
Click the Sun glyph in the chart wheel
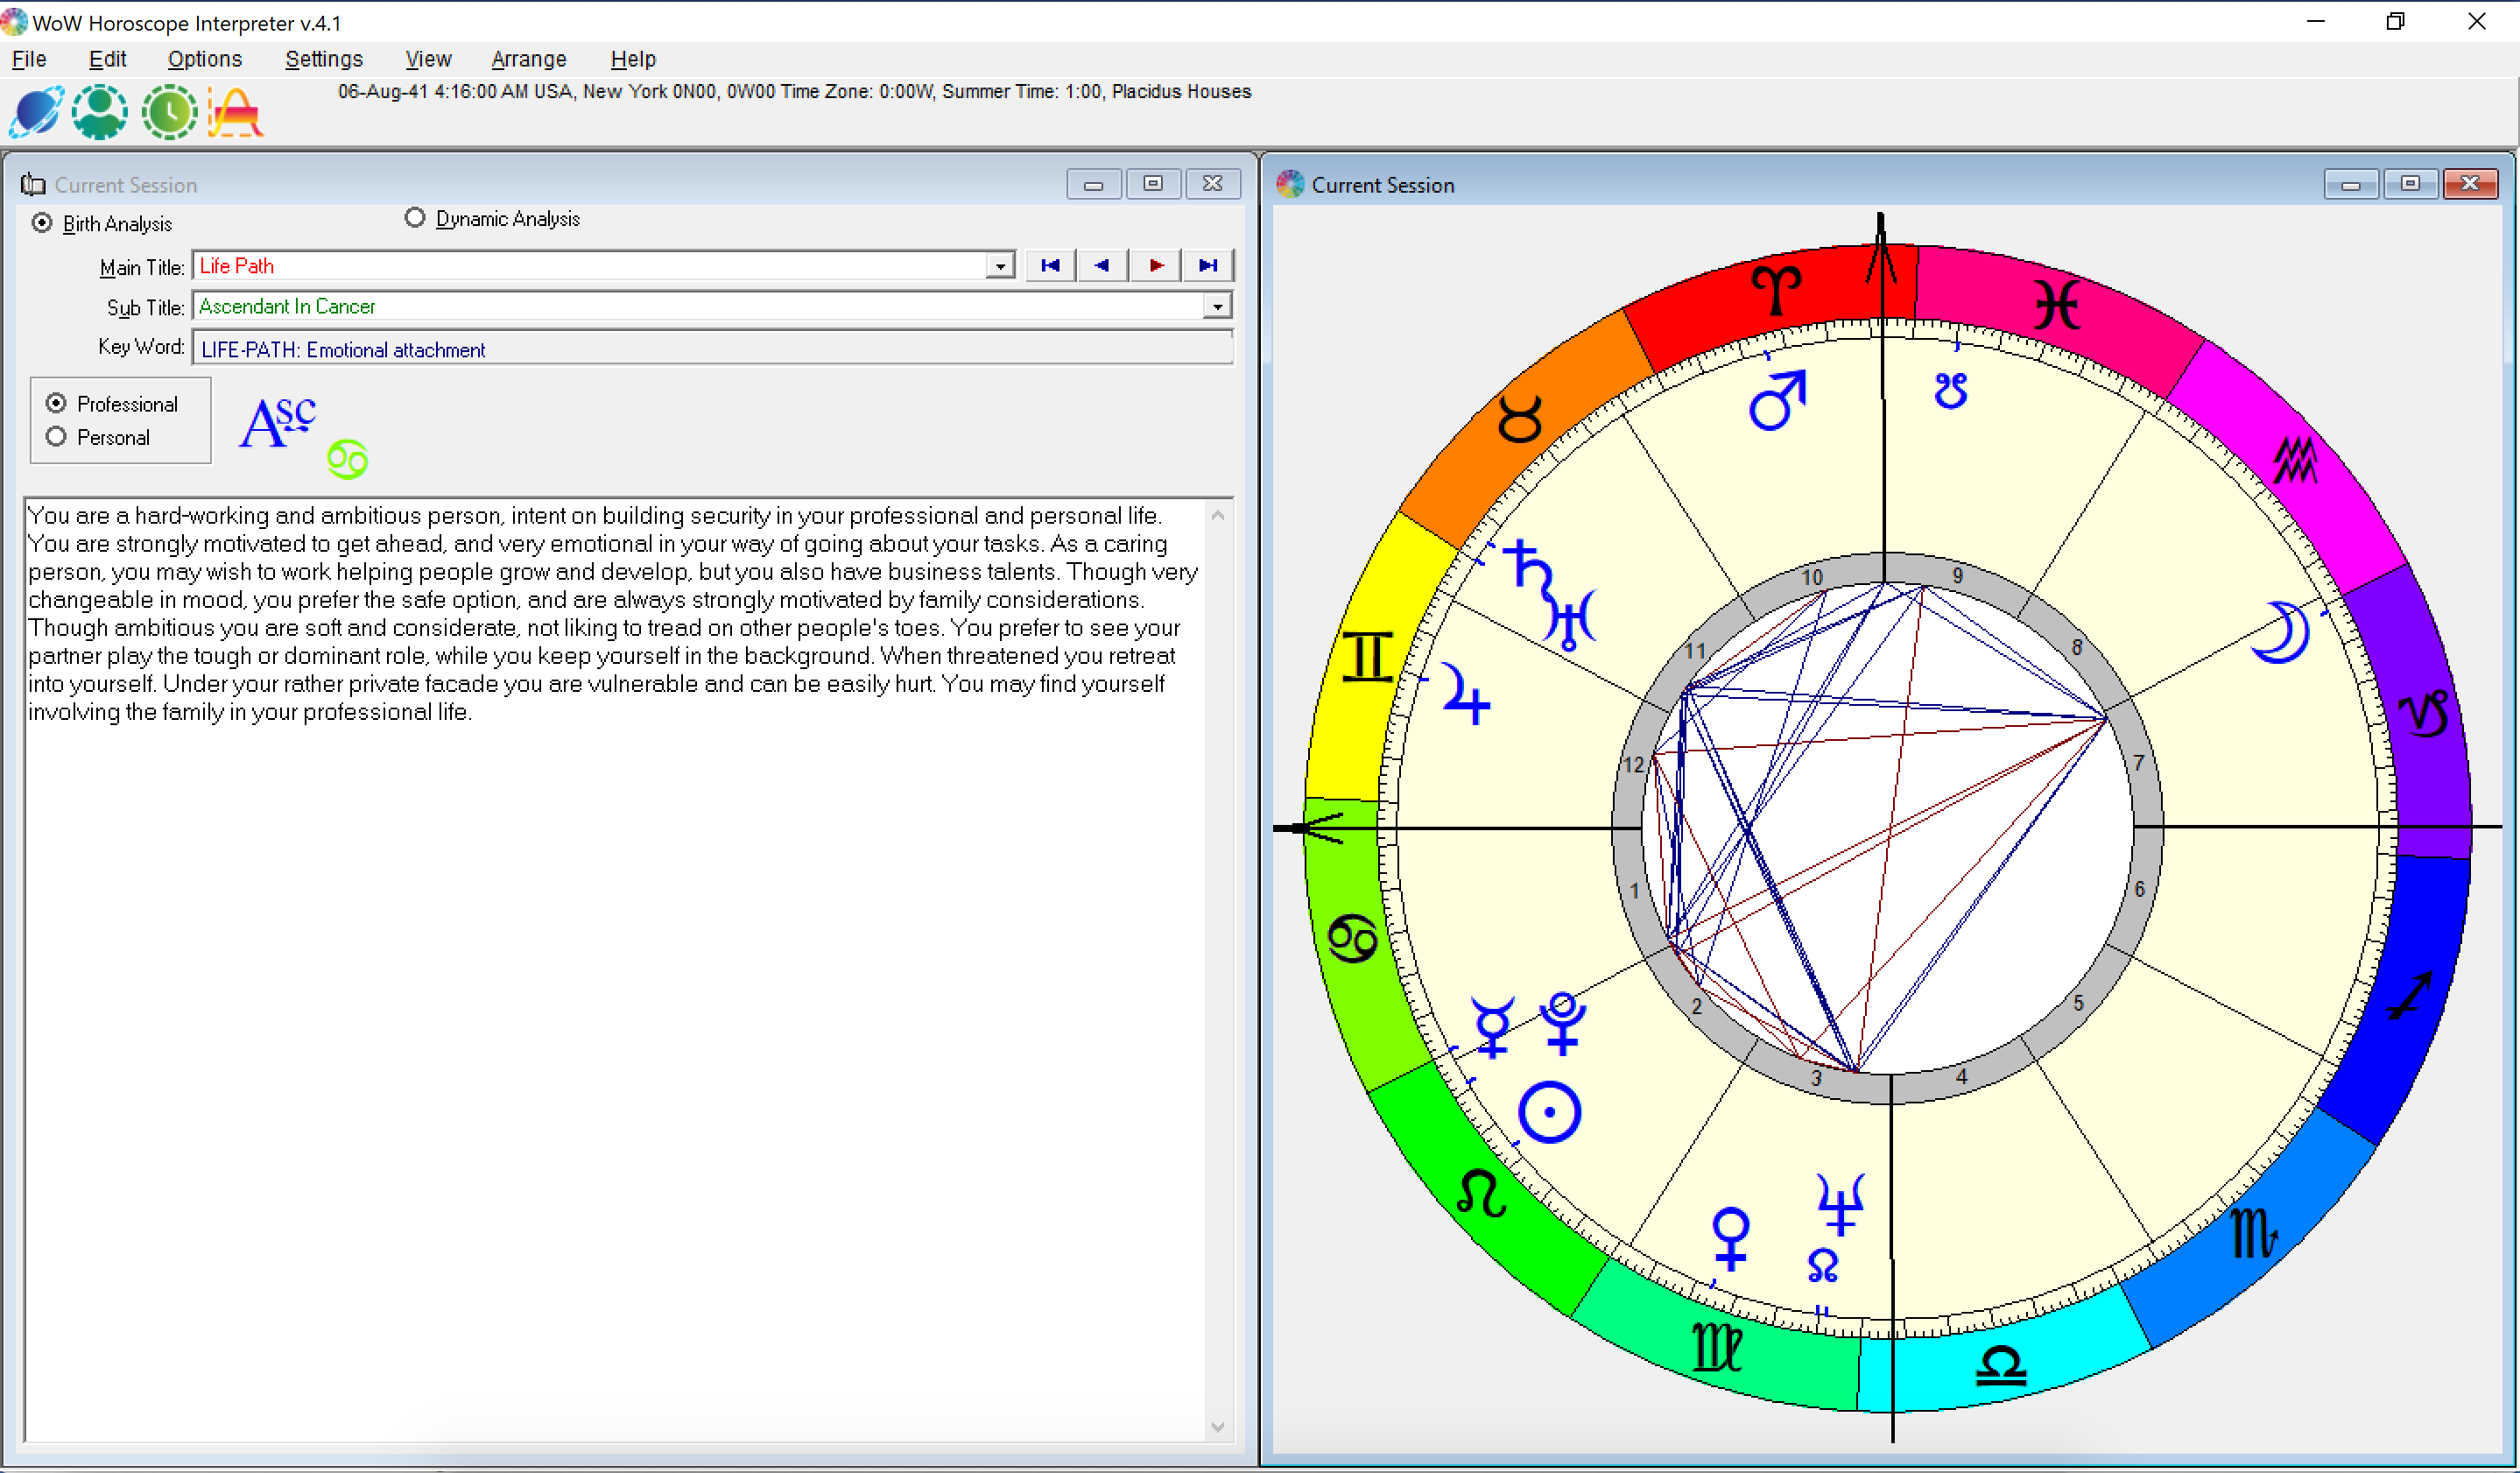coord(1549,1112)
